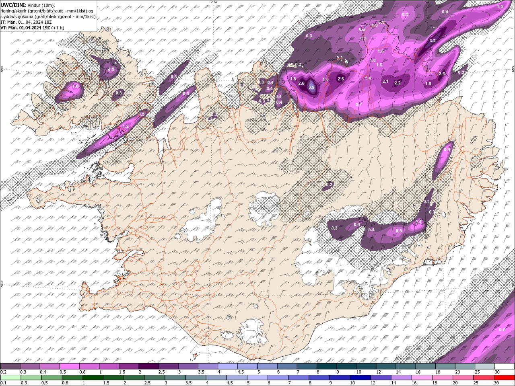The image size is (515, 386).
Task: Click the 2.2 snowfall value label
Action: pos(398,83)
